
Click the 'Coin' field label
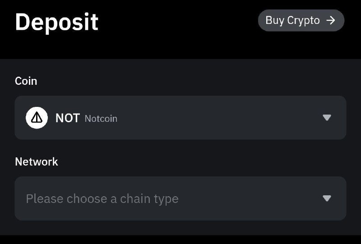(x=26, y=81)
